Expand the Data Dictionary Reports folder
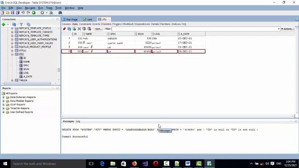Viewport: 299px width, 168px height. [x=3, y=97]
